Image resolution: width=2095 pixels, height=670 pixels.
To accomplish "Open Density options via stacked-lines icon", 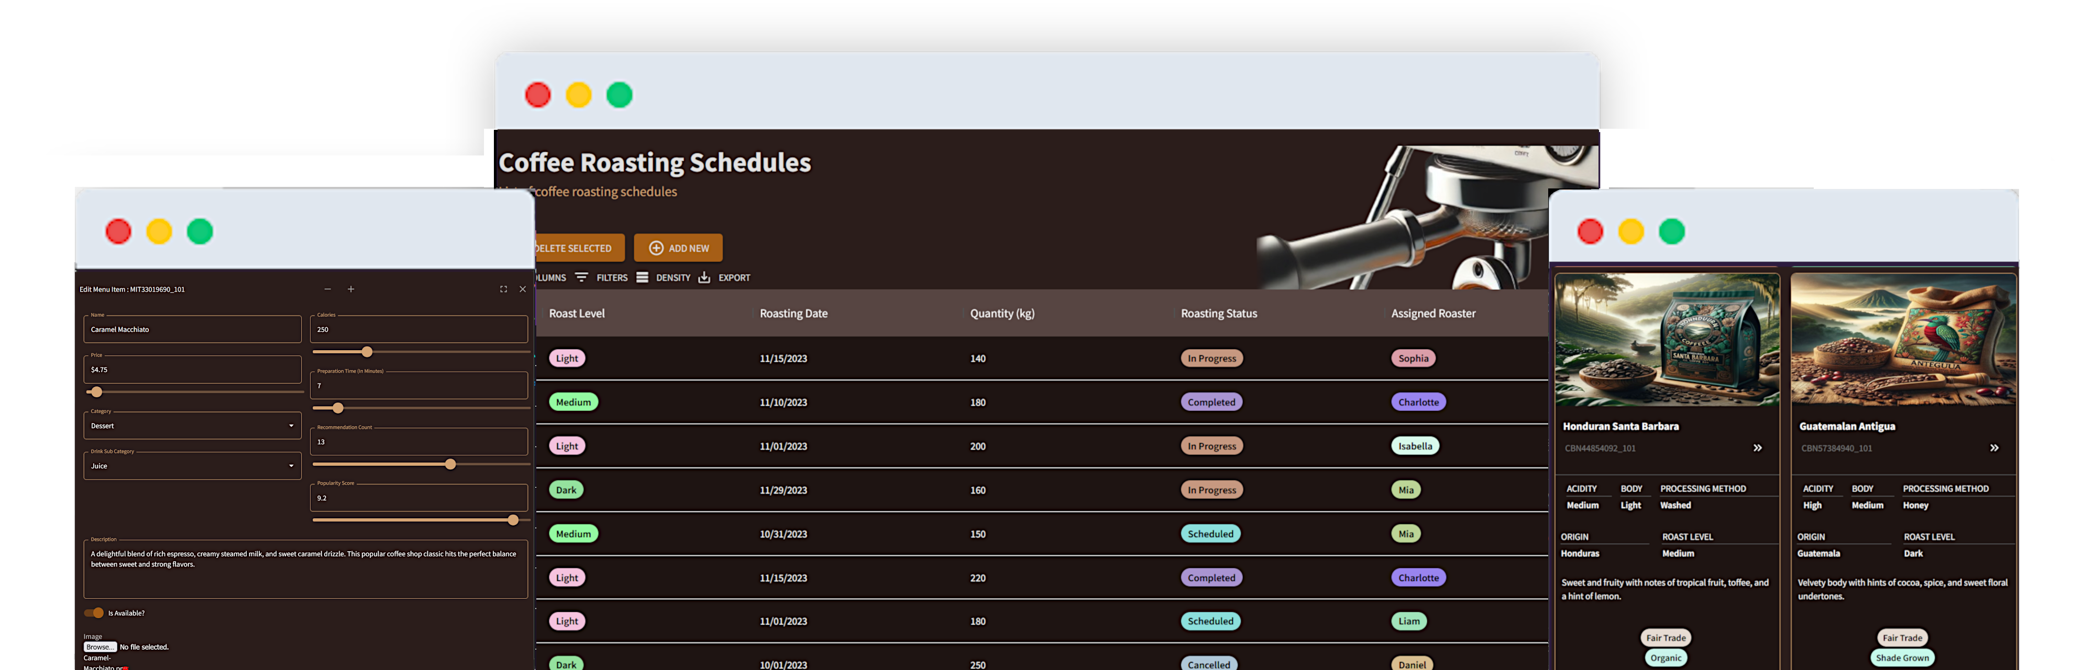I will (643, 277).
